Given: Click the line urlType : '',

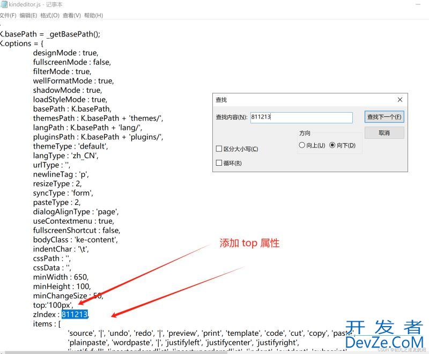Looking at the screenshot, I should pos(51,165).
